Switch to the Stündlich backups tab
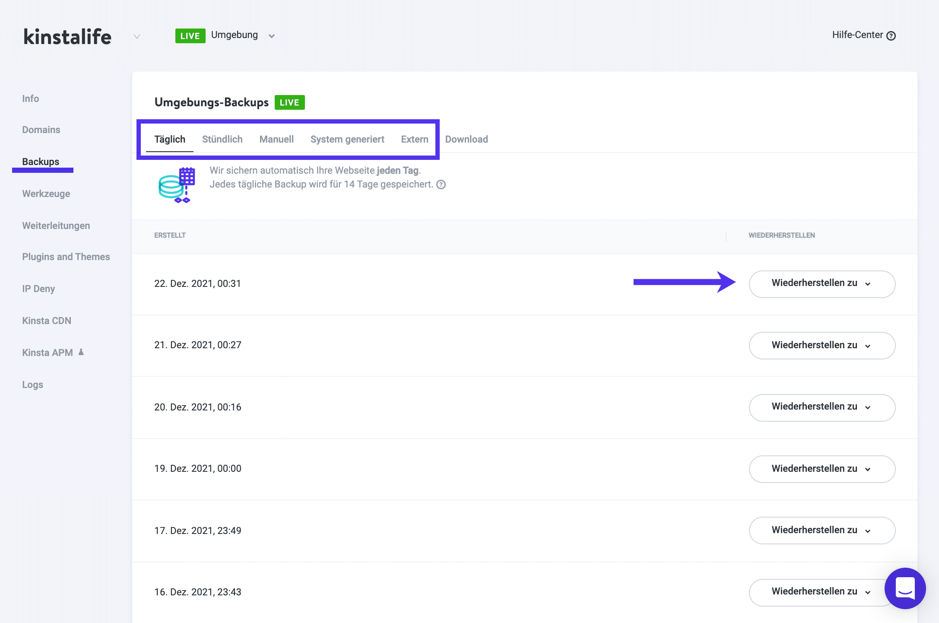This screenshot has height=623, width=939. pyautogui.click(x=222, y=139)
